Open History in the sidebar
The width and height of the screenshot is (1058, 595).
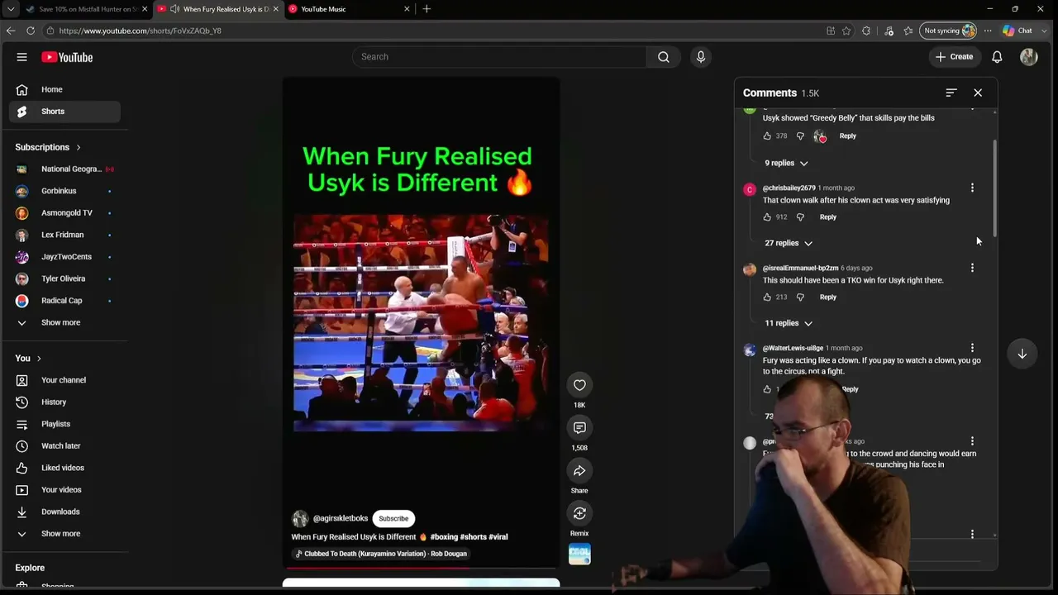(64, 402)
